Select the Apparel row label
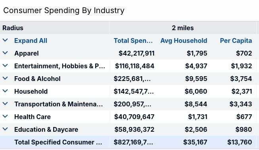Screen dimensions: 259x150 (27, 53)
